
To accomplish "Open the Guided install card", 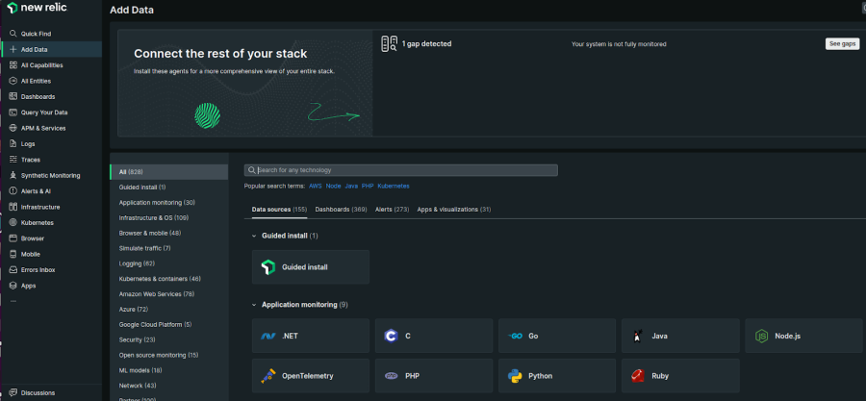I will point(311,267).
